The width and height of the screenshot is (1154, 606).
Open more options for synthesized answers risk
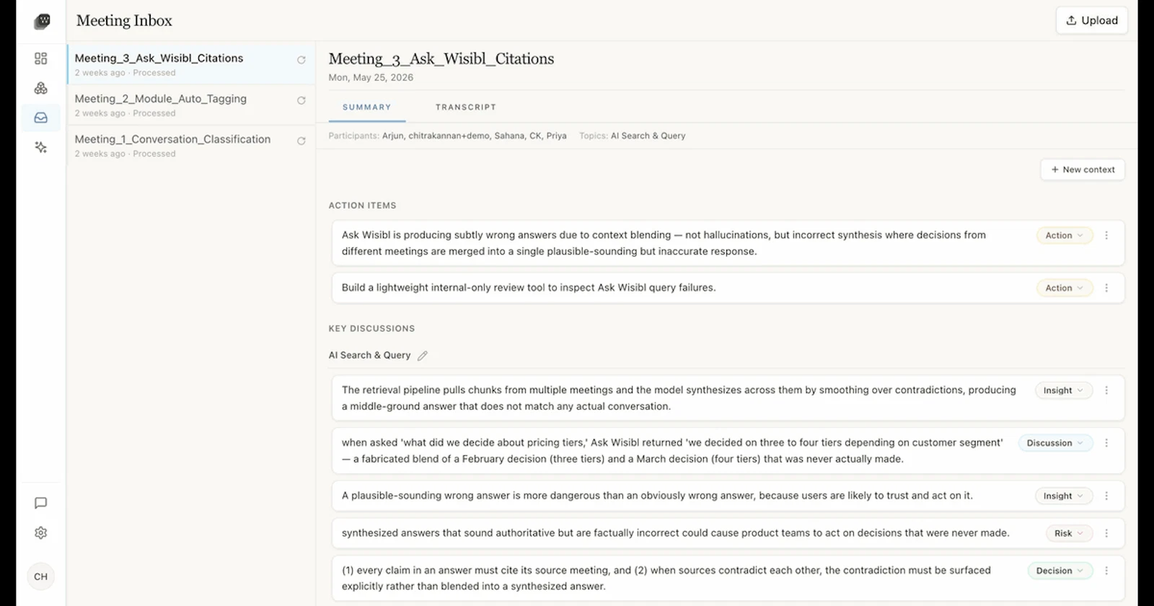(x=1106, y=533)
